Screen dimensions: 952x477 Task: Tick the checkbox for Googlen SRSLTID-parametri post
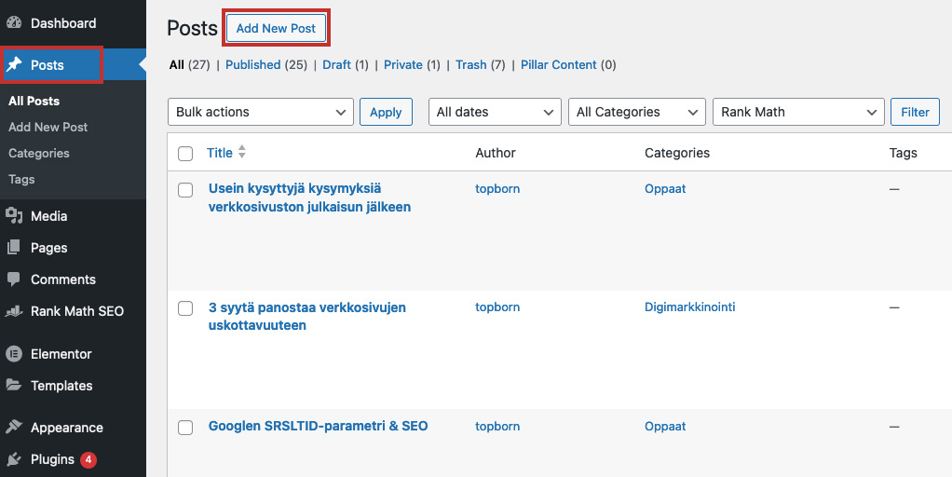185,428
